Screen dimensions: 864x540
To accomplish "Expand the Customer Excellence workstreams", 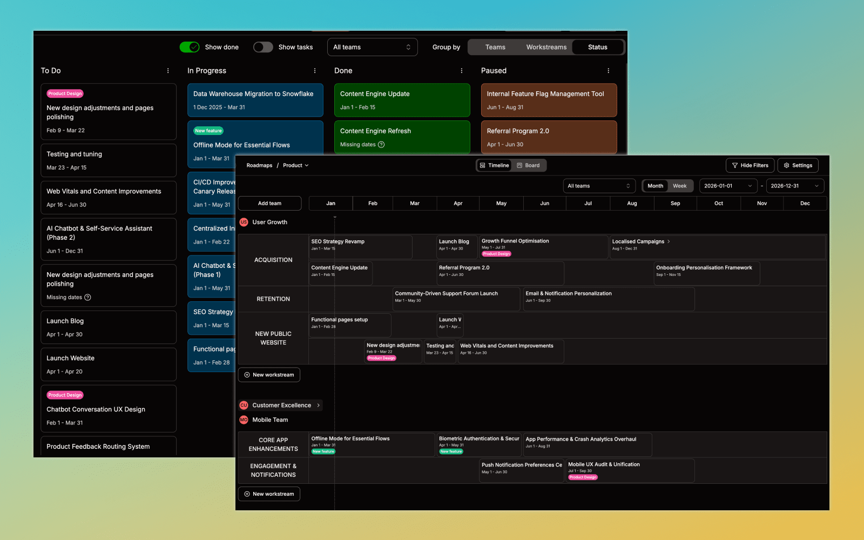I will tap(319, 405).
